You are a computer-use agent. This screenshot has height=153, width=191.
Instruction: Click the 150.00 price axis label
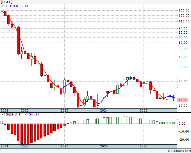point(184,10)
